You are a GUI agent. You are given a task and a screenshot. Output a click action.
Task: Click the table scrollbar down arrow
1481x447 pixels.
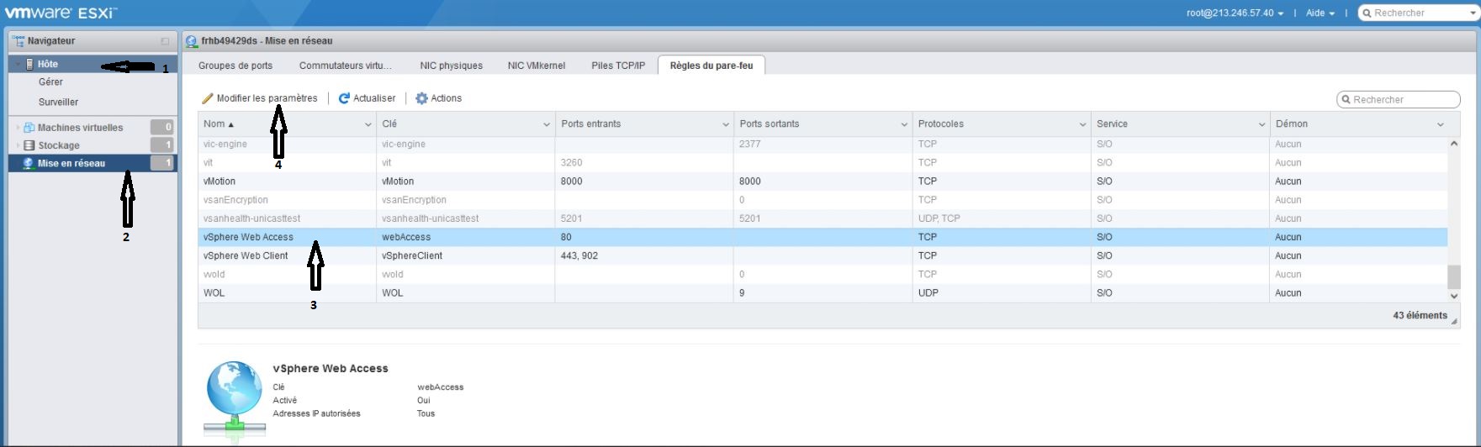(1454, 296)
